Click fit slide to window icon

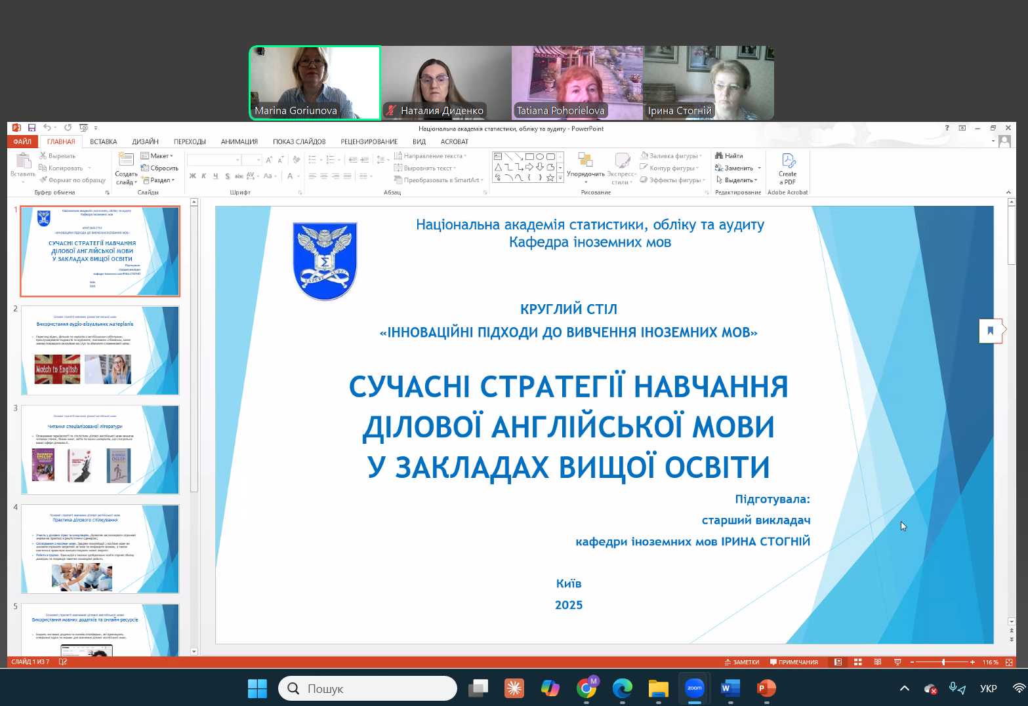pyautogui.click(x=1009, y=662)
